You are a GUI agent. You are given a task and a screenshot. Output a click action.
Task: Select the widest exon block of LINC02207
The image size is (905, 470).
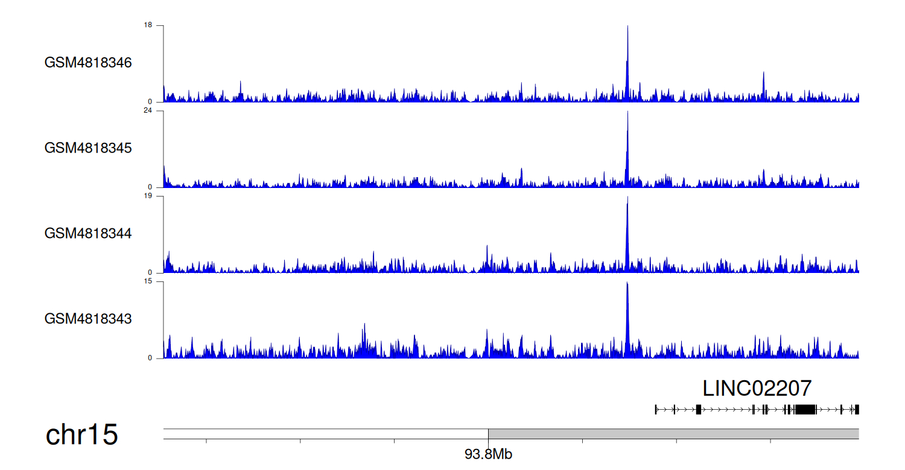805,410
